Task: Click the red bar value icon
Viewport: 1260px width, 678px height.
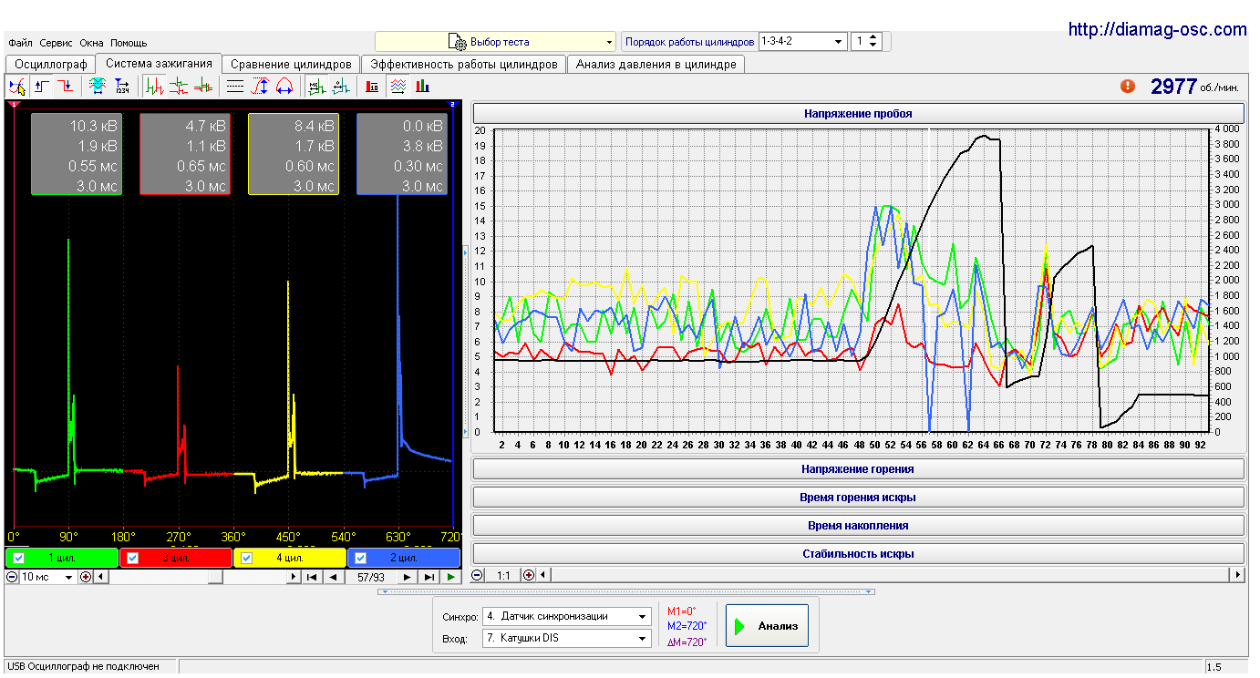Action: 372,87
